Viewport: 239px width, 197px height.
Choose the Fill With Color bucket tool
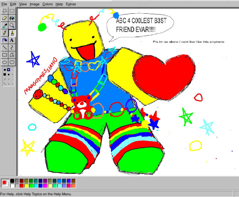click(12, 18)
